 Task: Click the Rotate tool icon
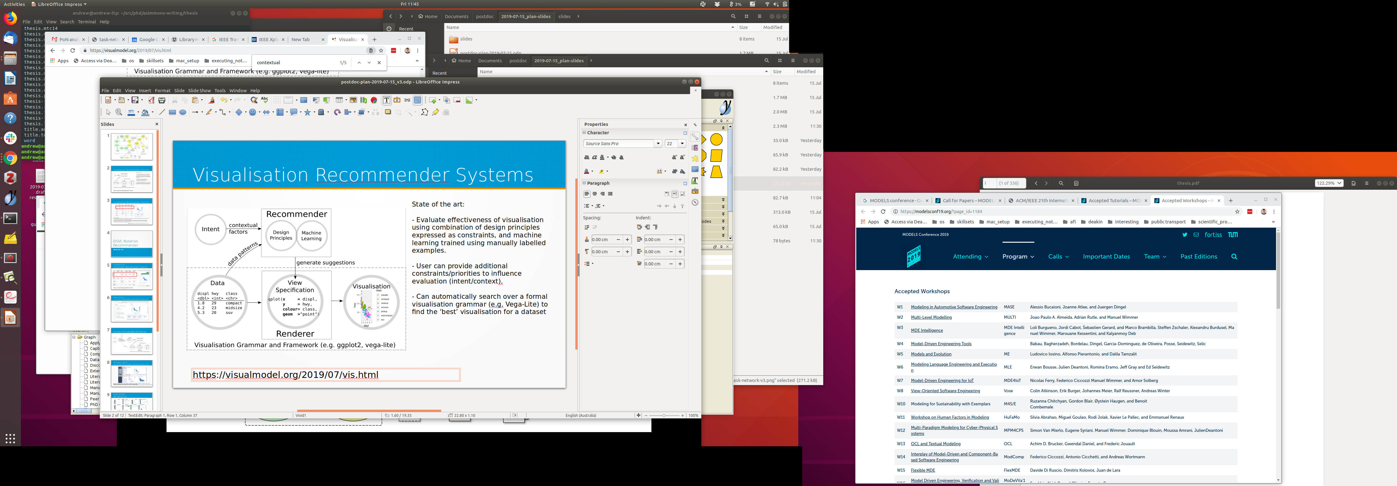pos(337,112)
